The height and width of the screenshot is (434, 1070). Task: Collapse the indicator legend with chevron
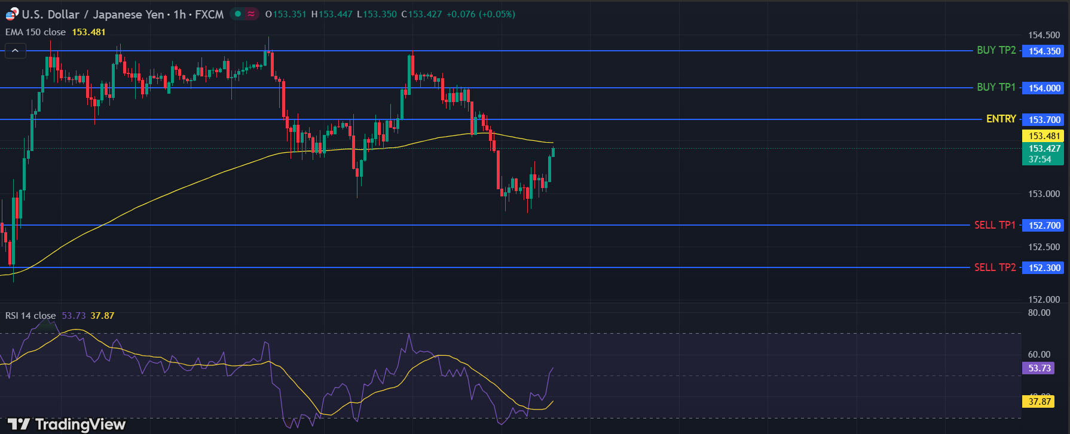(16, 51)
